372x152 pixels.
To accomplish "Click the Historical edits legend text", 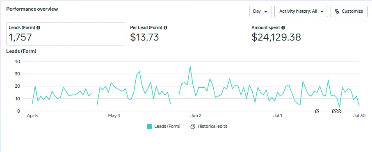I will tap(212, 126).
